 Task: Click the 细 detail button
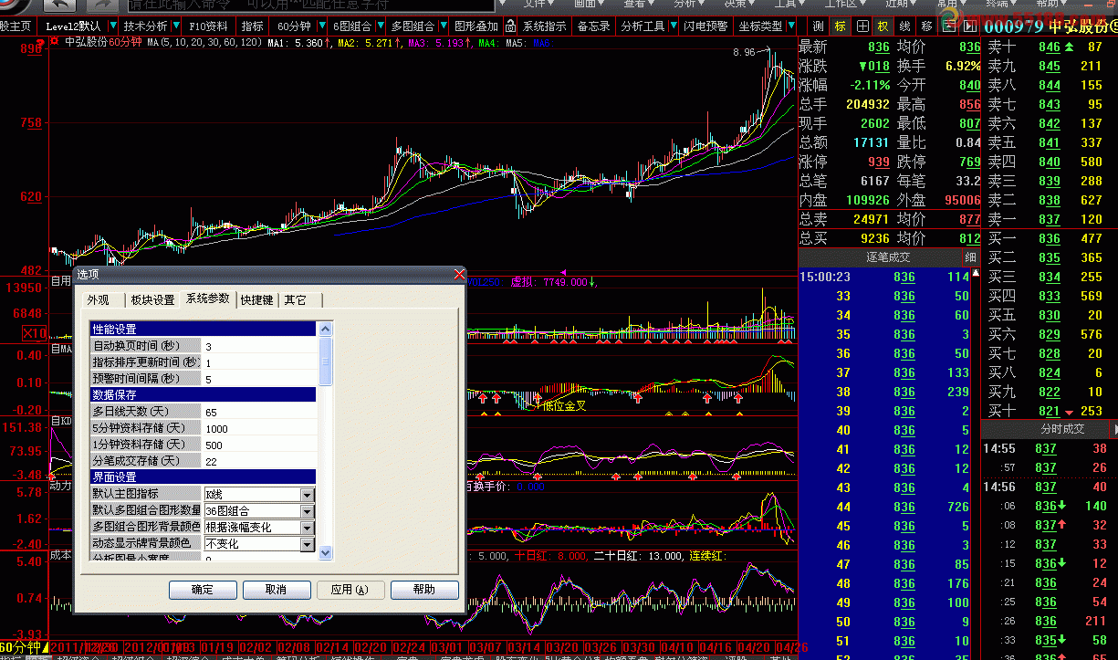click(x=970, y=257)
